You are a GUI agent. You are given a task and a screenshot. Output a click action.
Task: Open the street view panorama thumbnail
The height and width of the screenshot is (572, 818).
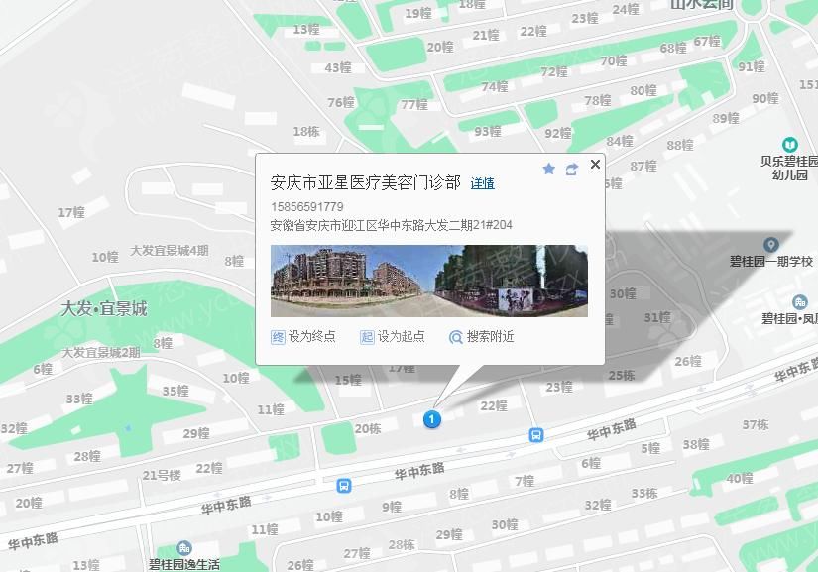tap(428, 282)
